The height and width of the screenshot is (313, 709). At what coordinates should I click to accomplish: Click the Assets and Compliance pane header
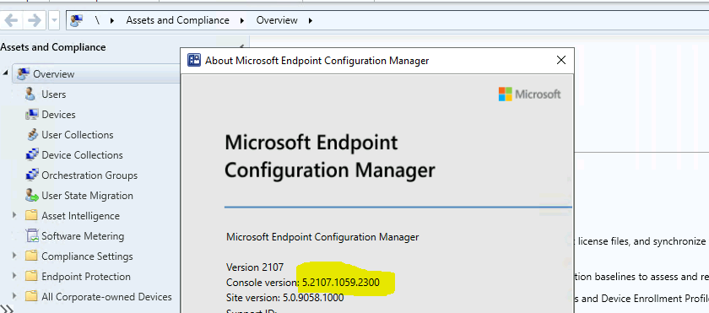[x=53, y=47]
